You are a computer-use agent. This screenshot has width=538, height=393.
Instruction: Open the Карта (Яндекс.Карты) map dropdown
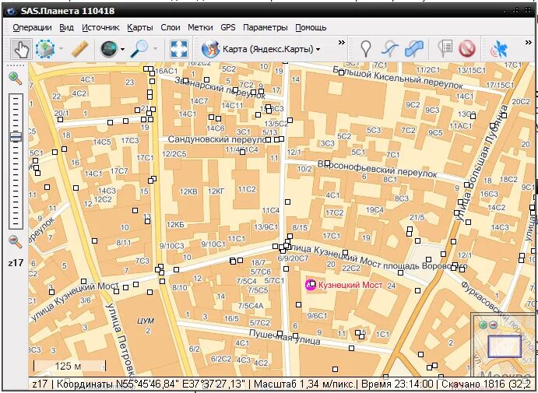click(x=271, y=49)
